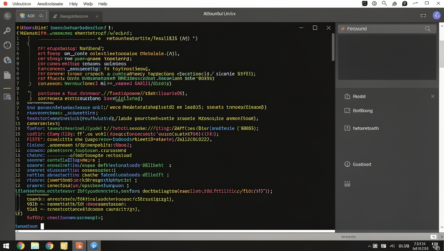Open File Explorer in the taskbar
444x251 pixels.
[35, 246]
